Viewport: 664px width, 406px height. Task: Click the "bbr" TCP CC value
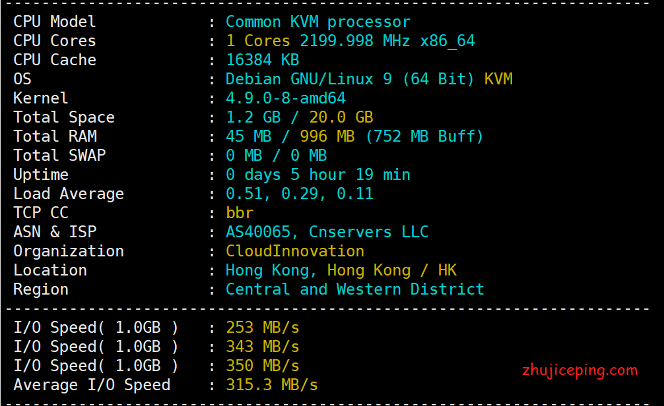tap(239, 213)
